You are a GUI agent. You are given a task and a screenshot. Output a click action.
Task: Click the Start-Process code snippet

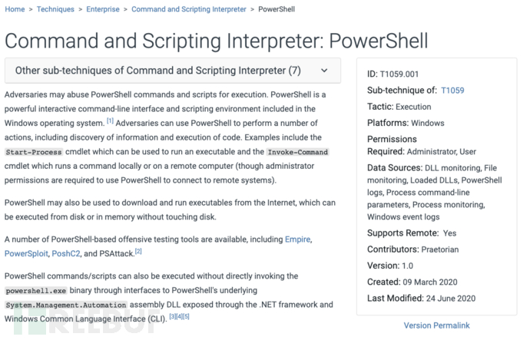pos(34,152)
